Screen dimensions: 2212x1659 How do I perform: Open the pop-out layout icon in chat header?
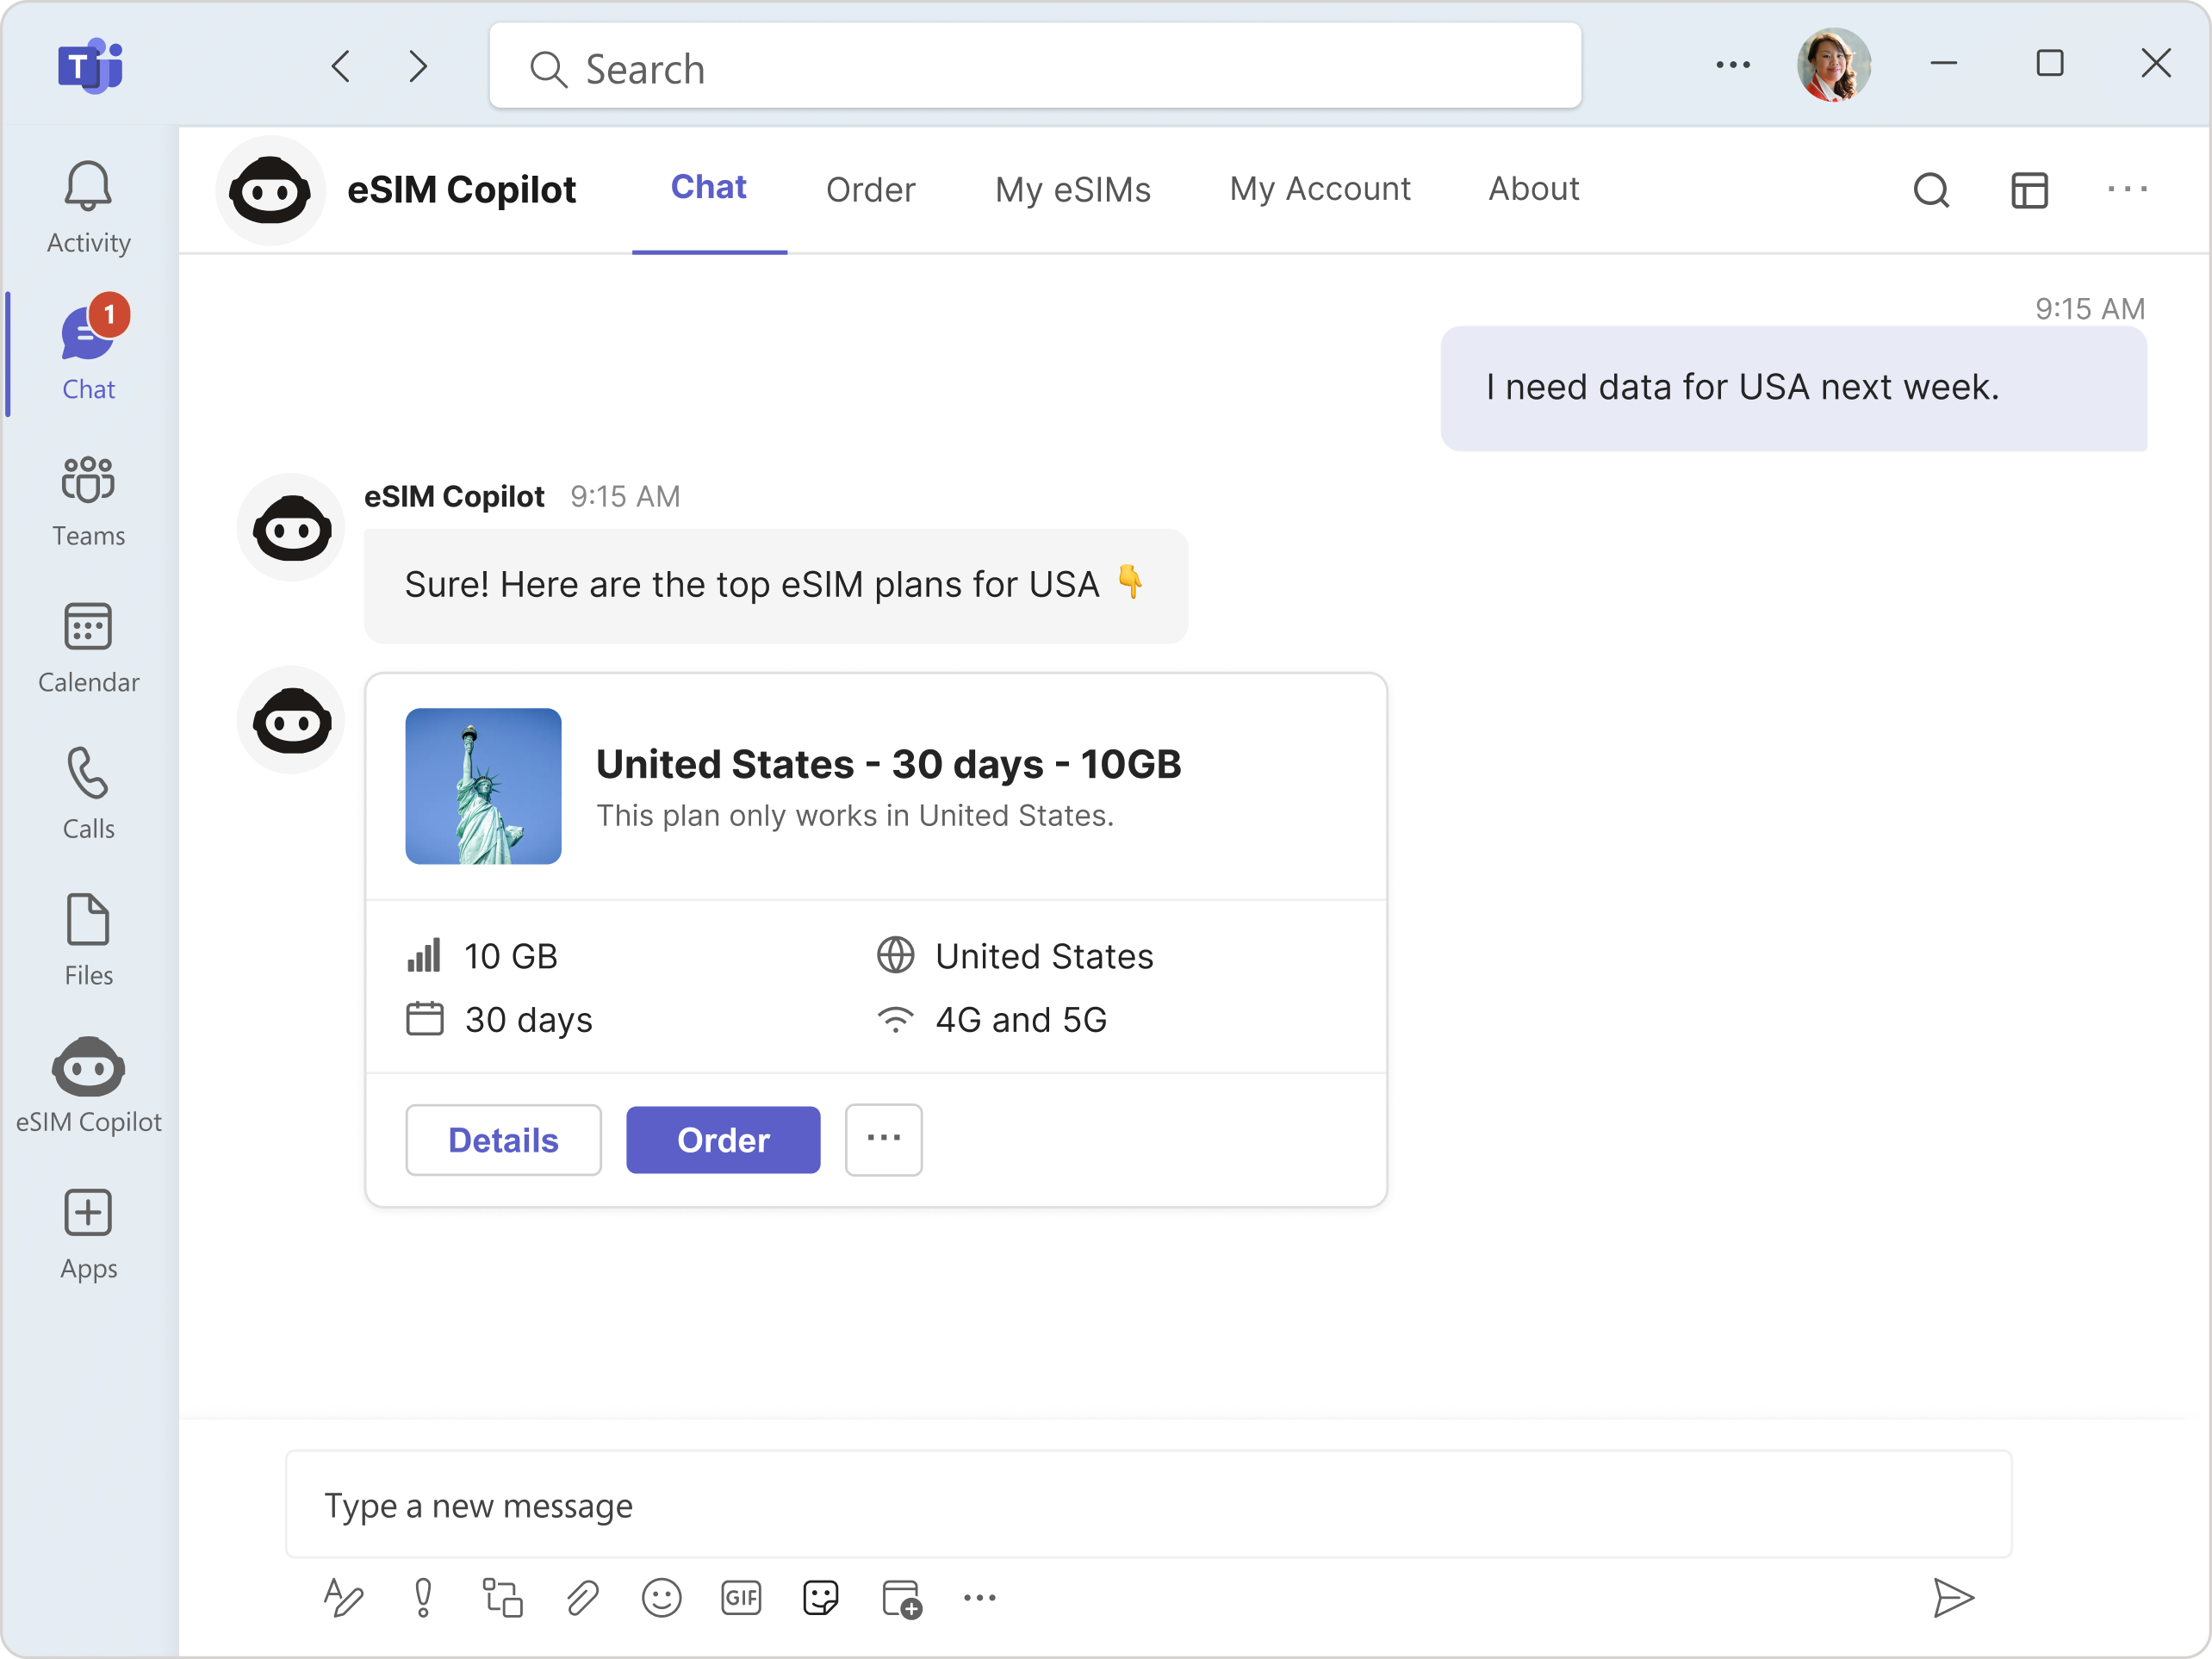click(2029, 190)
